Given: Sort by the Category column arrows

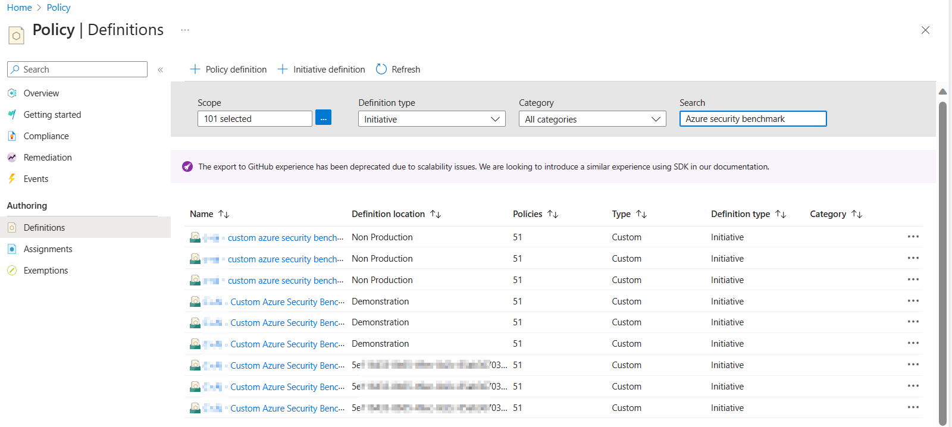Looking at the screenshot, I should 857,214.
